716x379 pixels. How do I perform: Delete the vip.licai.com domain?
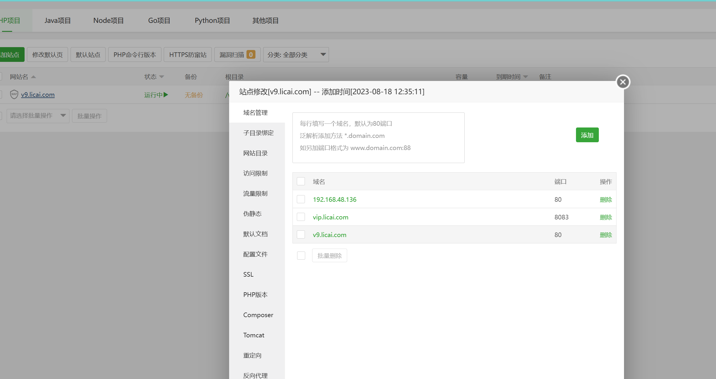pyautogui.click(x=606, y=217)
